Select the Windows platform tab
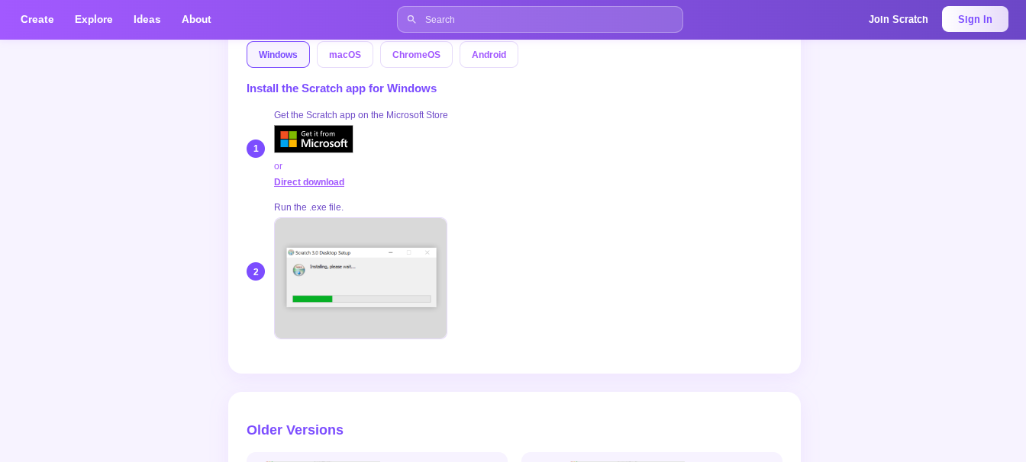 [278, 55]
